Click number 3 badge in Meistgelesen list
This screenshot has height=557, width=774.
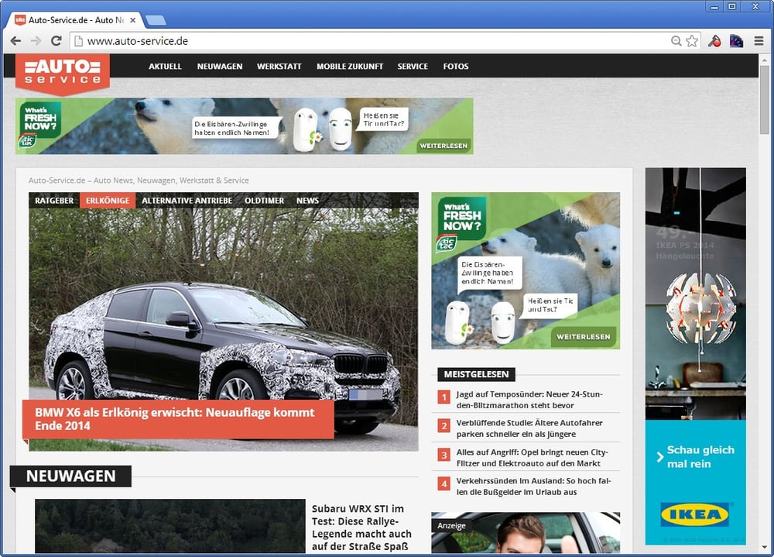[x=444, y=455]
